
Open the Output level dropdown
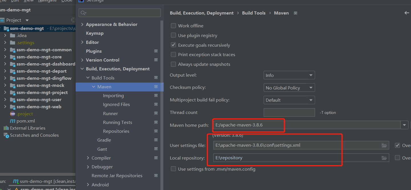tap(289, 75)
